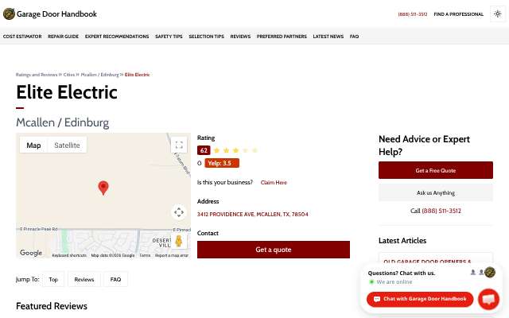
Task: Open Selection Tips page
Action: pyautogui.click(x=207, y=37)
